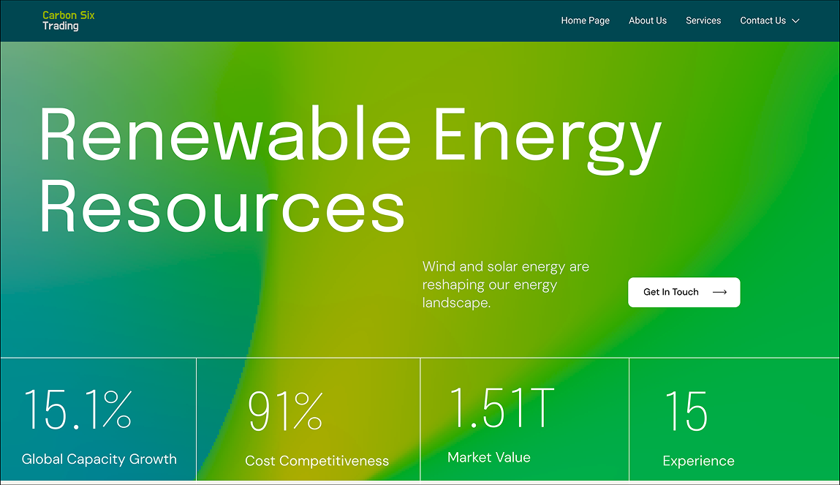840x485 pixels.
Task: Click the Cost Competitiveness label
Action: (x=317, y=461)
